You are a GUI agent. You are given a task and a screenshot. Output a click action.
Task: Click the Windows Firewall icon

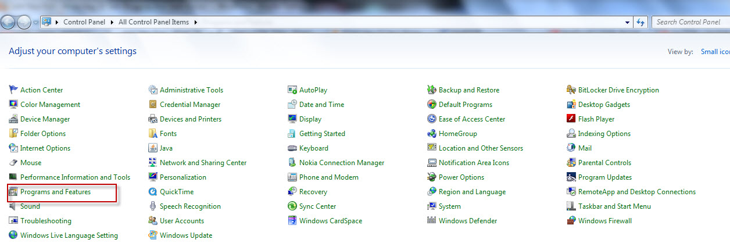coord(571,220)
